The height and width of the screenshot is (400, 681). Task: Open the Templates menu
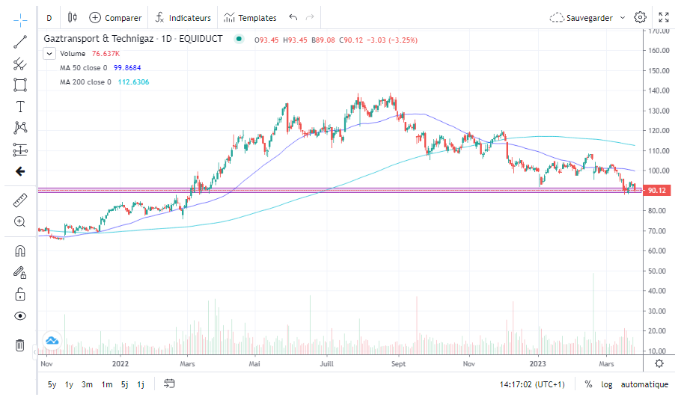tap(250, 18)
